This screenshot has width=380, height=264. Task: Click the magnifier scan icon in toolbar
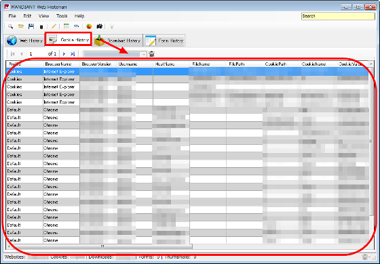pyautogui.click(x=10, y=26)
